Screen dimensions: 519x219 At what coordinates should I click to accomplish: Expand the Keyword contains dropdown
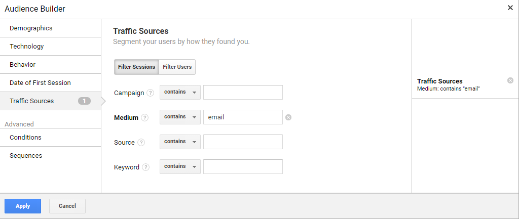click(x=180, y=166)
